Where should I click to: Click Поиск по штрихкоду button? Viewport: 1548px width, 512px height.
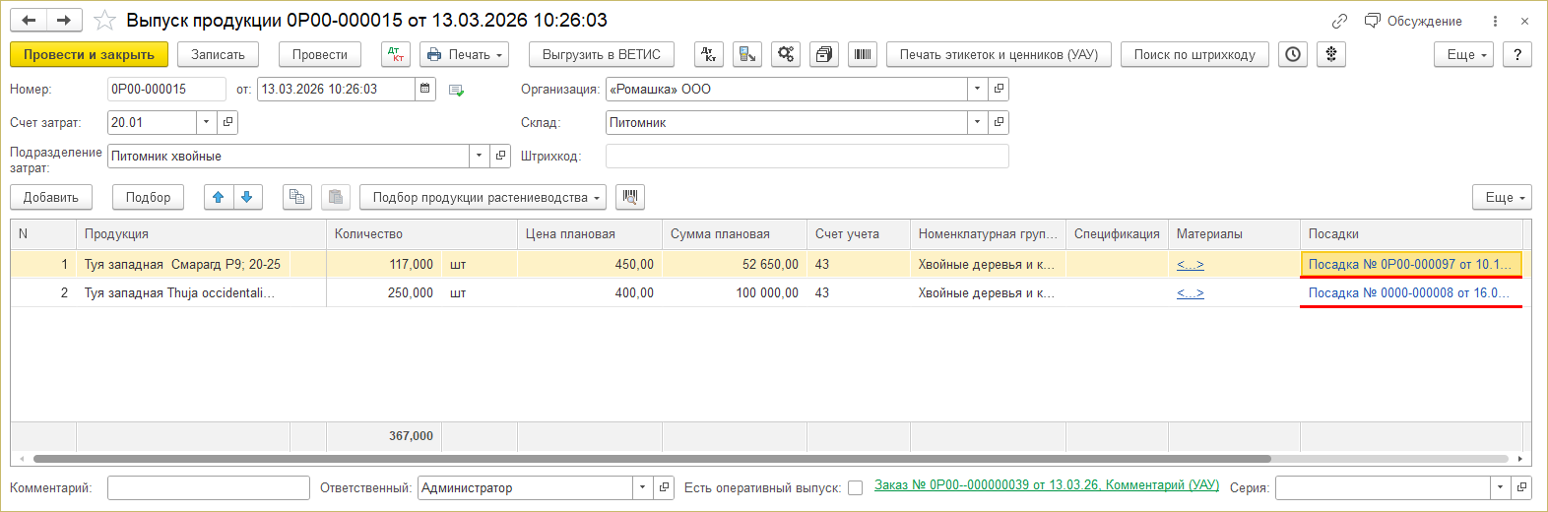tap(1194, 54)
